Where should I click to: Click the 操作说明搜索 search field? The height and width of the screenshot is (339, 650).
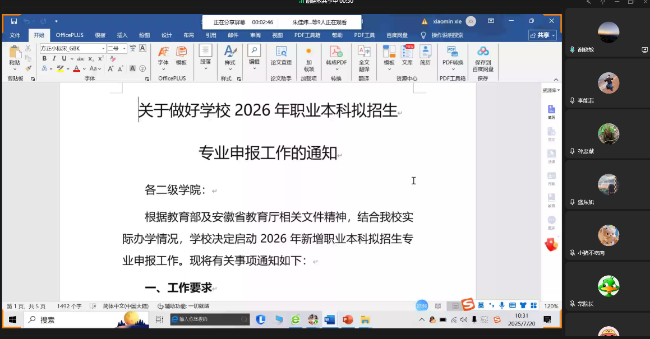point(447,35)
